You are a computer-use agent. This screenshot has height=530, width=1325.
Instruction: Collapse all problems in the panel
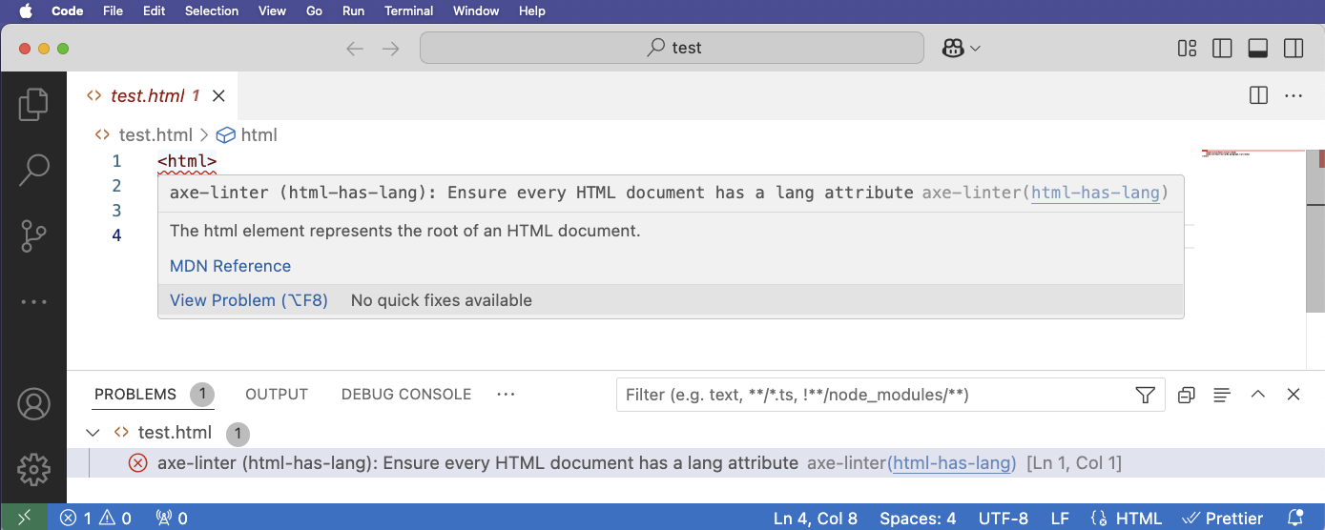tap(1187, 395)
